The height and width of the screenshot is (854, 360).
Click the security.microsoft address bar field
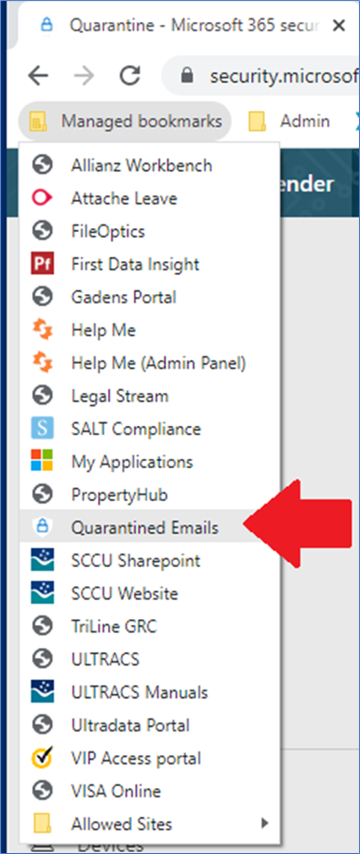261,75
